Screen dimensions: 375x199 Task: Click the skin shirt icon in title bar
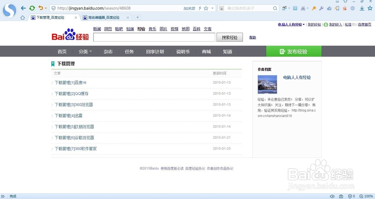pyautogui.click(x=345, y=1)
